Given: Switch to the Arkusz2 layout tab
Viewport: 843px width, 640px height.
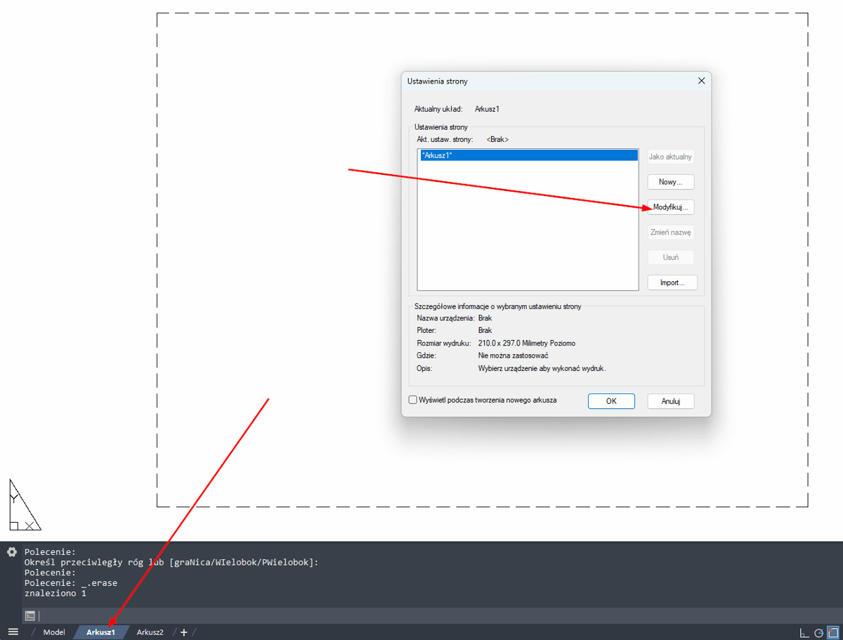Looking at the screenshot, I should point(150,632).
